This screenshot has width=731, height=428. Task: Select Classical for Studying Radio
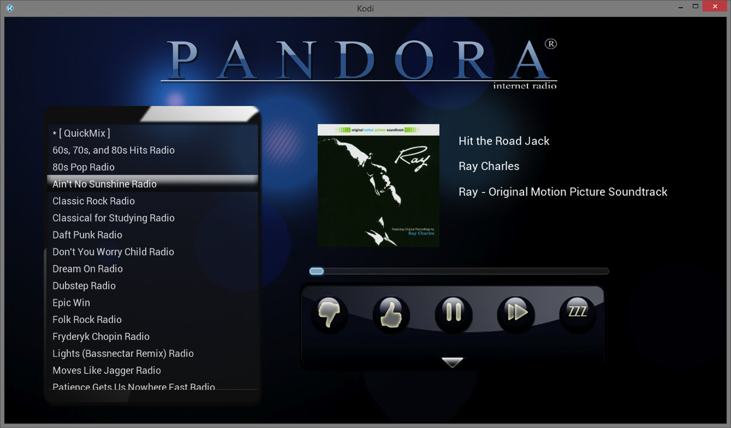click(x=152, y=218)
